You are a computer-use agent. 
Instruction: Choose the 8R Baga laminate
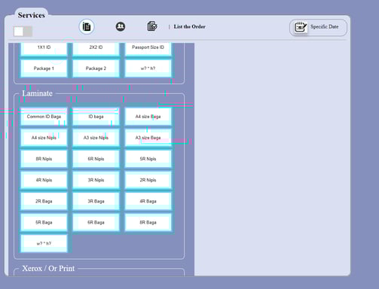point(148,222)
